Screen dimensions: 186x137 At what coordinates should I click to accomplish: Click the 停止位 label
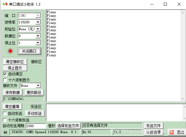click(x=10, y=43)
